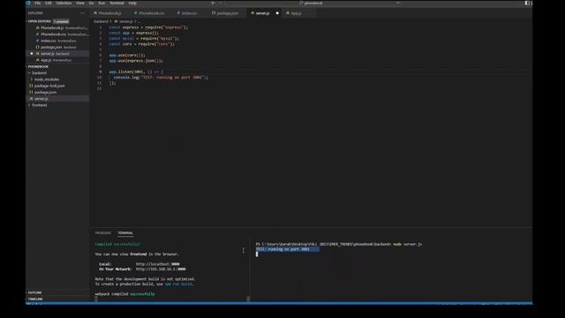Open the Selection menu
Viewport: 565px width, 318px height.
(64, 3)
